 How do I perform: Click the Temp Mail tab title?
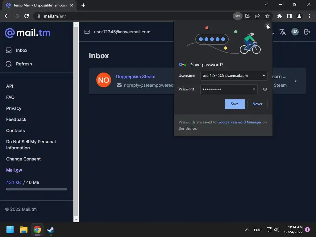pos(40,5)
